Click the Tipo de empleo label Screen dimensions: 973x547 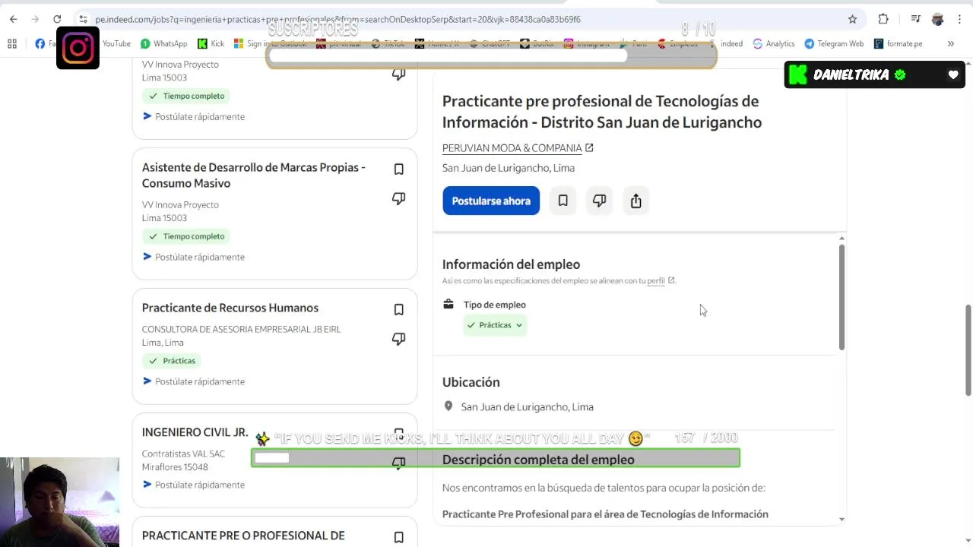point(494,305)
